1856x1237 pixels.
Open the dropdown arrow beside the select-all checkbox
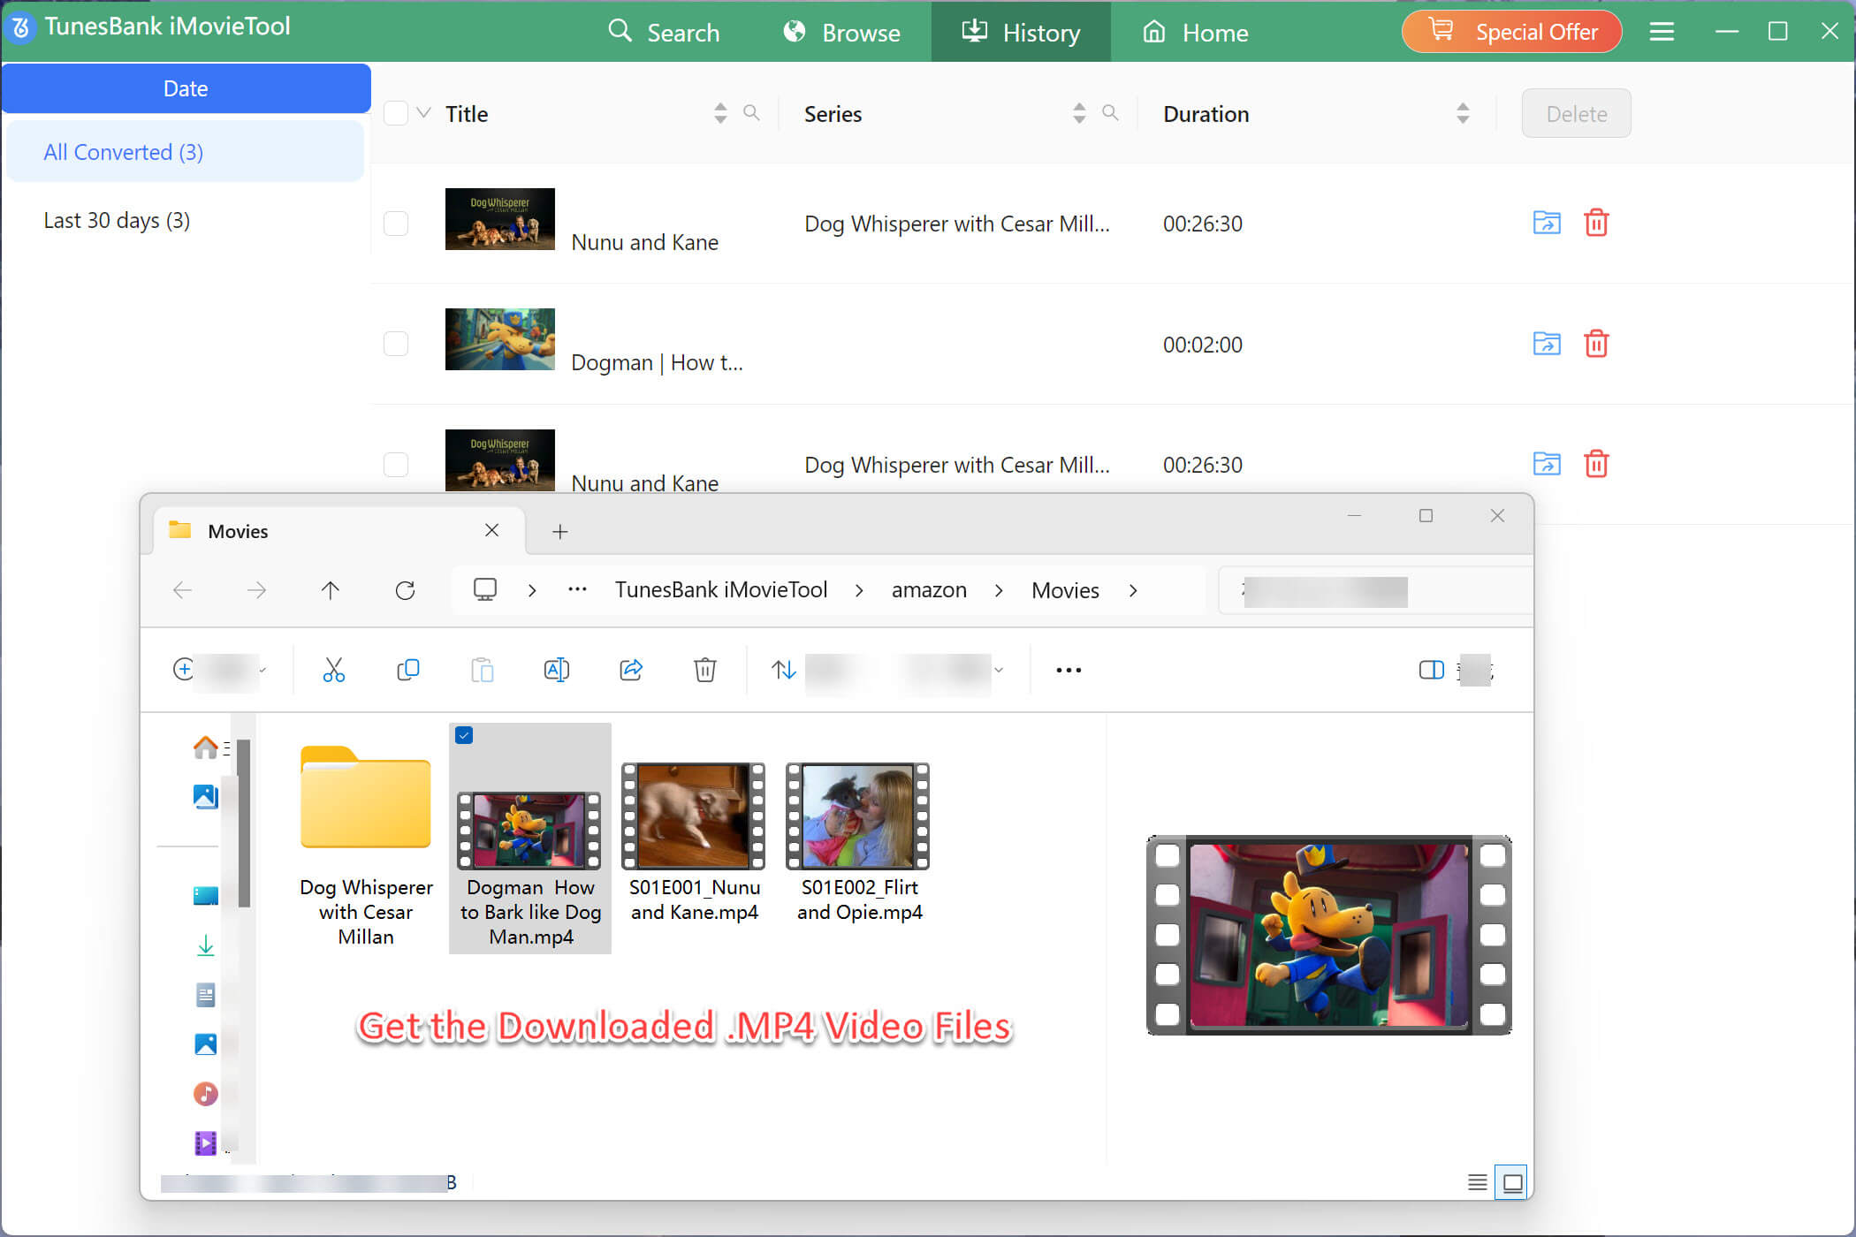pos(422,113)
